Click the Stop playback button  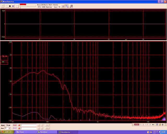coord(10,6)
